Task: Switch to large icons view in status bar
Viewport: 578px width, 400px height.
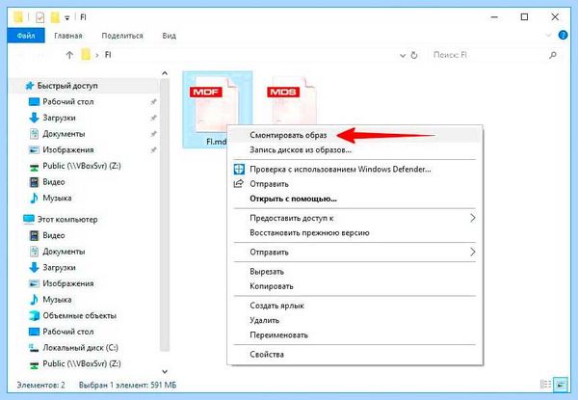Action: tap(561, 385)
